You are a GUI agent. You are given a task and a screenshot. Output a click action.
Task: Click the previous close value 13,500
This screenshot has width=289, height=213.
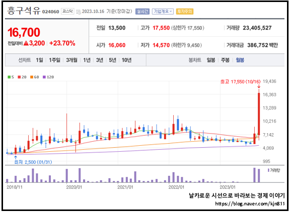coord(117,28)
